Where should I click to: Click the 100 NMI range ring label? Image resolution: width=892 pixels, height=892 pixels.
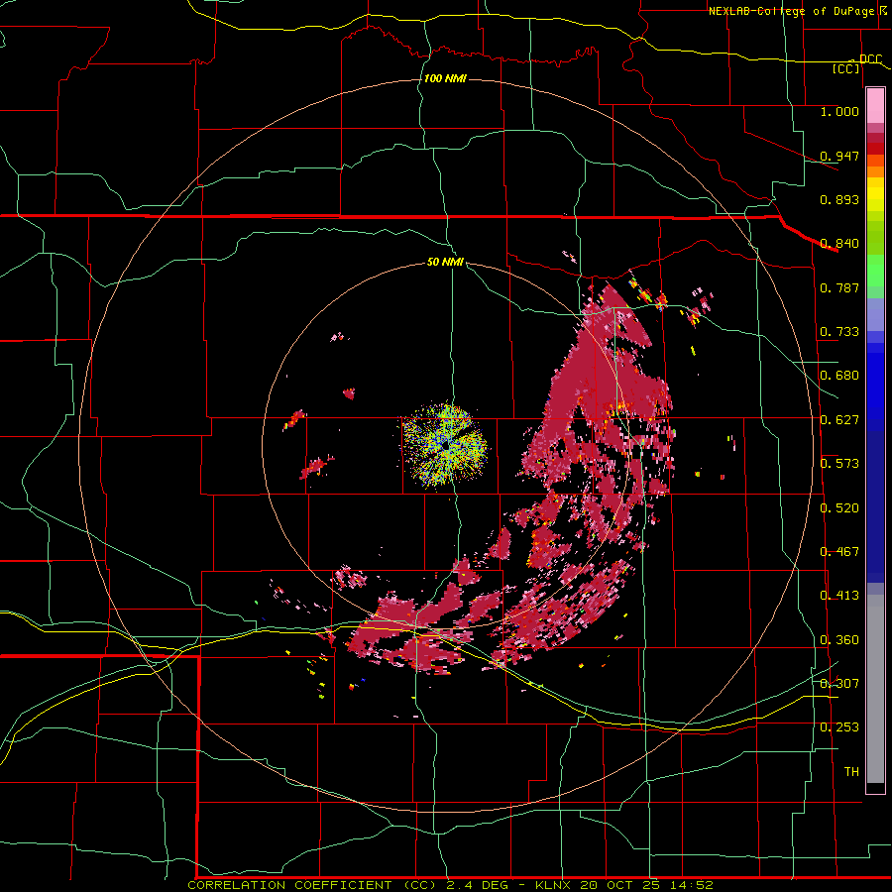(x=445, y=78)
